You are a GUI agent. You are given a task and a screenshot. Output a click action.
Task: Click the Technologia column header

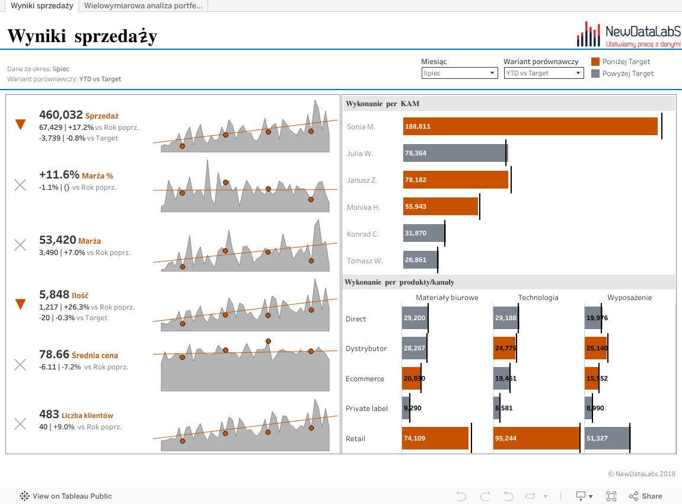[x=538, y=298]
